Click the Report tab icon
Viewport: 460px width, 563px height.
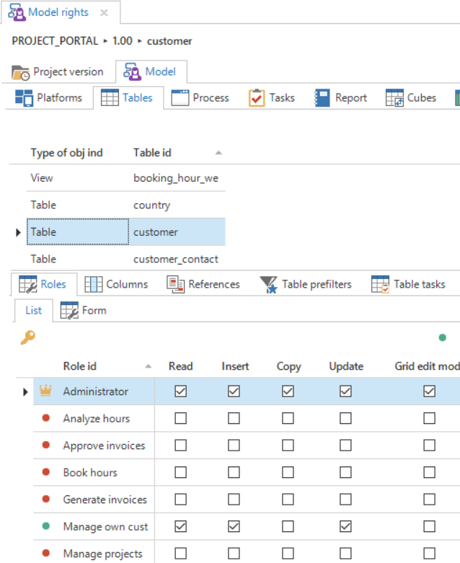[x=322, y=98]
